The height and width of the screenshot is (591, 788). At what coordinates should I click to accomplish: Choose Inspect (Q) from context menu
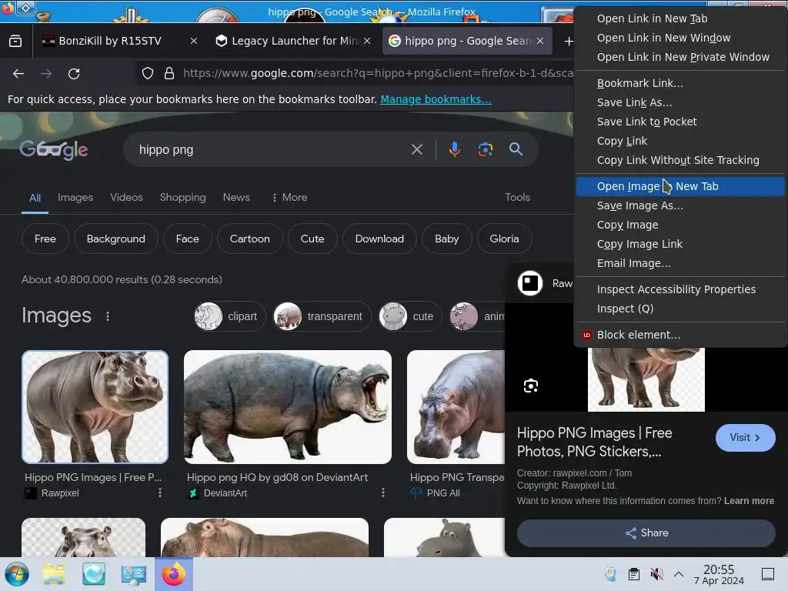pos(680,309)
